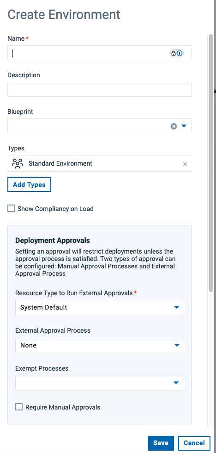This screenshot has height=453, width=216.
Task: Clear the Blueprint field with the x icon
Action: pos(174,126)
